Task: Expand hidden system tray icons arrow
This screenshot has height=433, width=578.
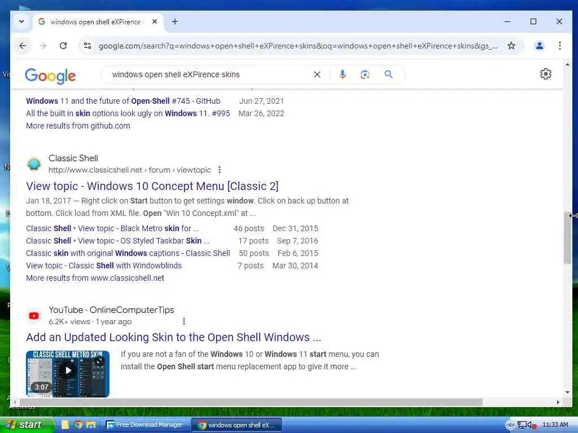Action: (510, 425)
